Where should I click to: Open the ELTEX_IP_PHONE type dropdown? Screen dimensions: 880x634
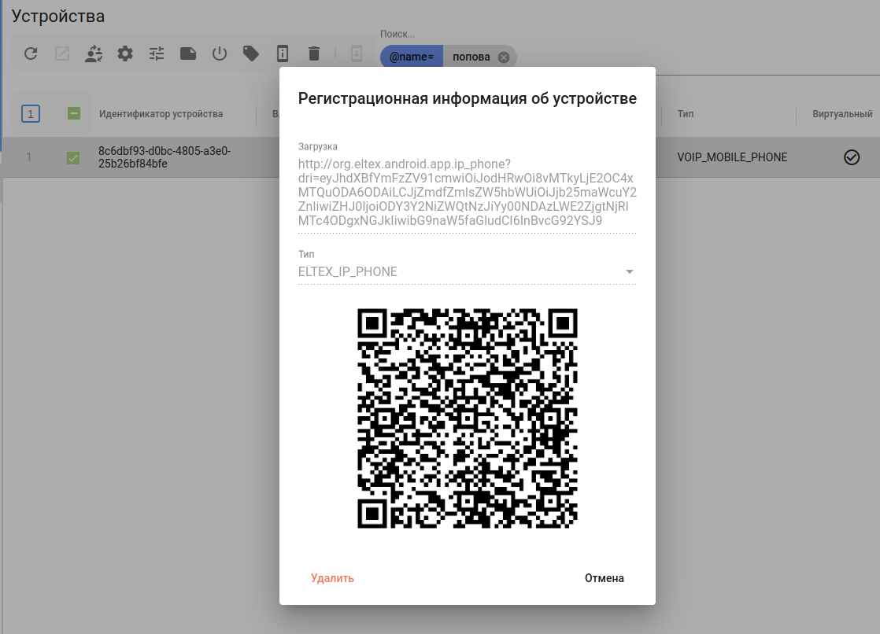click(467, 271)
